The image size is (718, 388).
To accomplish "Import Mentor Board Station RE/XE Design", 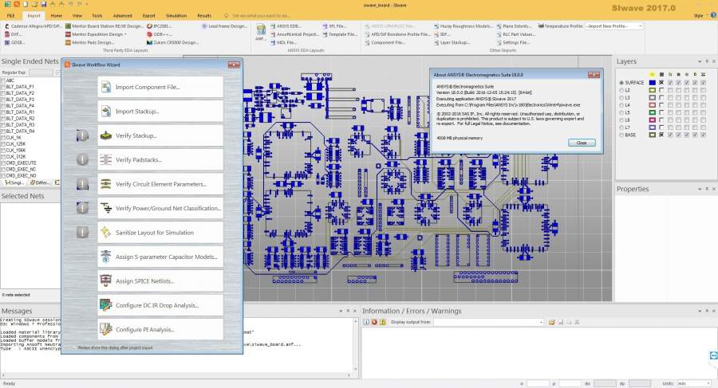I will pyautogui.click(x=104, y=26).
